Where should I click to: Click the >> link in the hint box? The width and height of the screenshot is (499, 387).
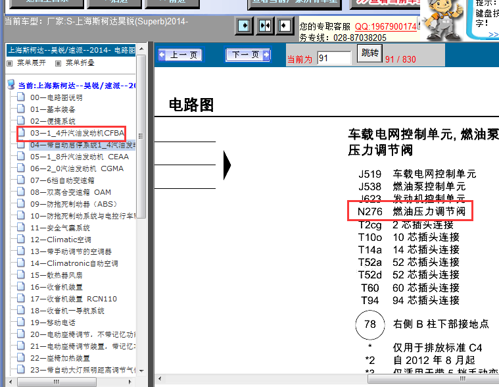[x=493, y=34]
